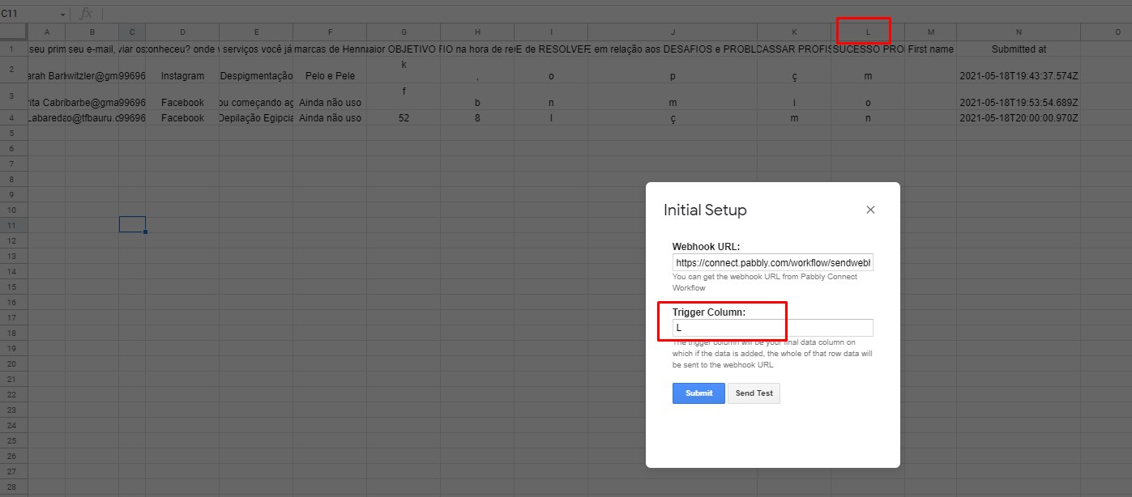Click the Trigger Column input field
This screenshot has width=1132, height=497.
(772, 328)
